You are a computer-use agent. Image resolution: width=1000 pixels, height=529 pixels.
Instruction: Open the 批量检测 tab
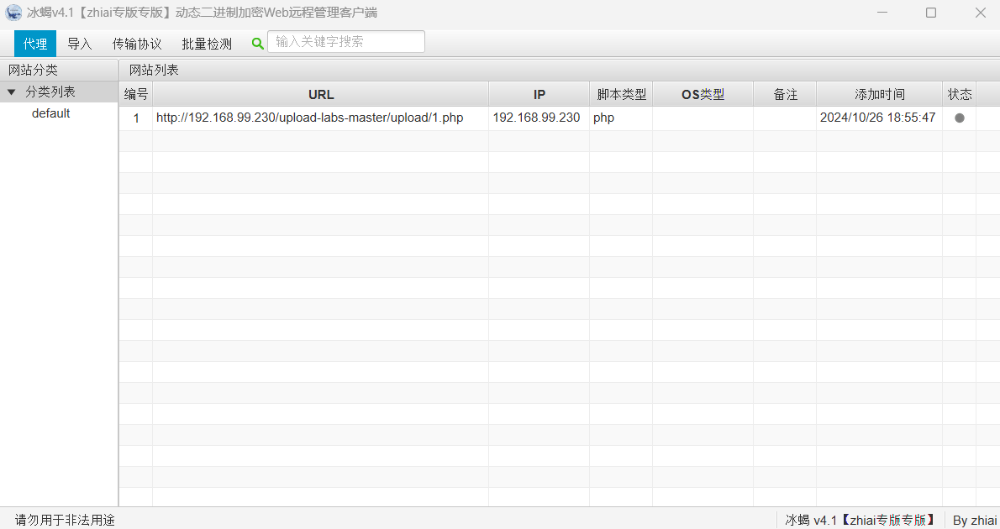point(206,43)
